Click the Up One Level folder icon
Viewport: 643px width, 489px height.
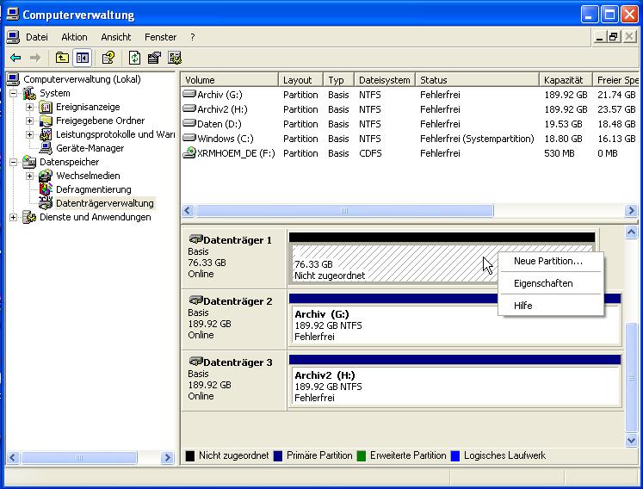coord(62,58)
